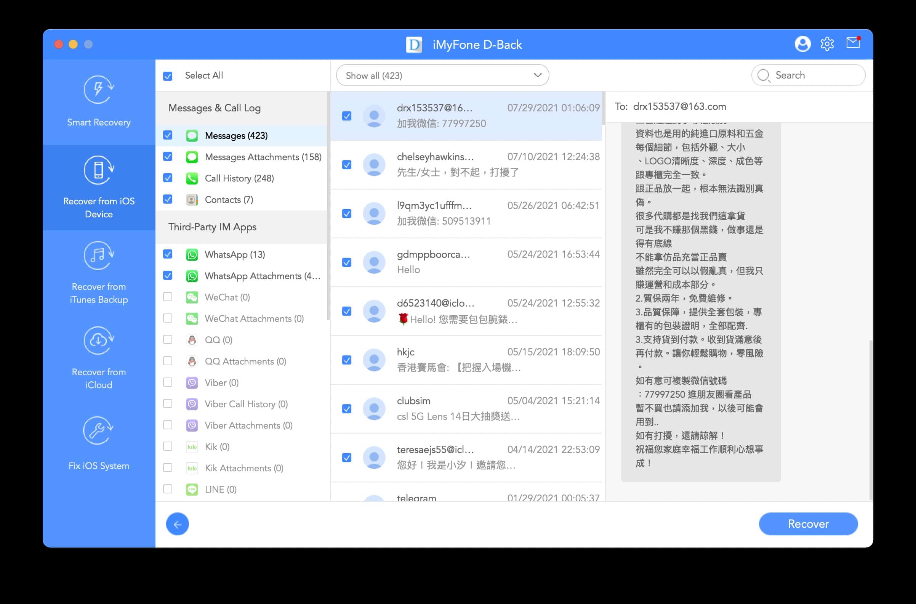Open the user account profile icon
The image size is (916, 604).
point(802,44)
